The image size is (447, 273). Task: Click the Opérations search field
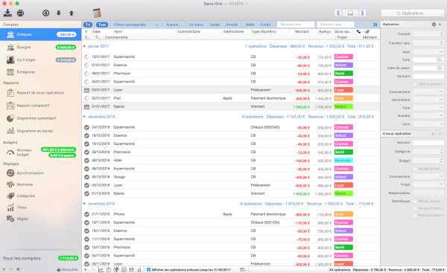point(413,13)
